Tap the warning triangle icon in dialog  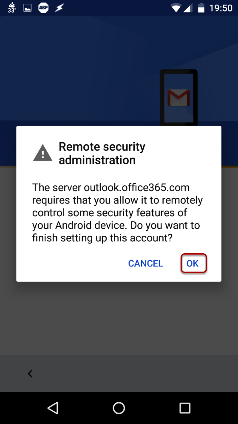click(42, 153)
